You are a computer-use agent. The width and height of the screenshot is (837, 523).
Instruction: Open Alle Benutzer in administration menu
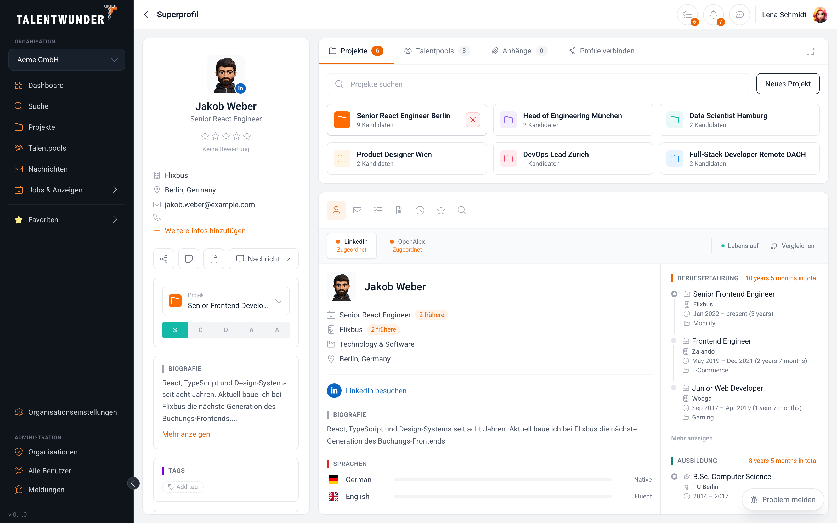pyautogui.click(x=67, y=471)
